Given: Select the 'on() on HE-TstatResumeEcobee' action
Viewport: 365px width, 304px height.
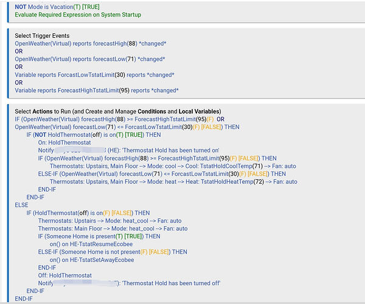Looking at the screenshot, I should (x=91, y=244).
